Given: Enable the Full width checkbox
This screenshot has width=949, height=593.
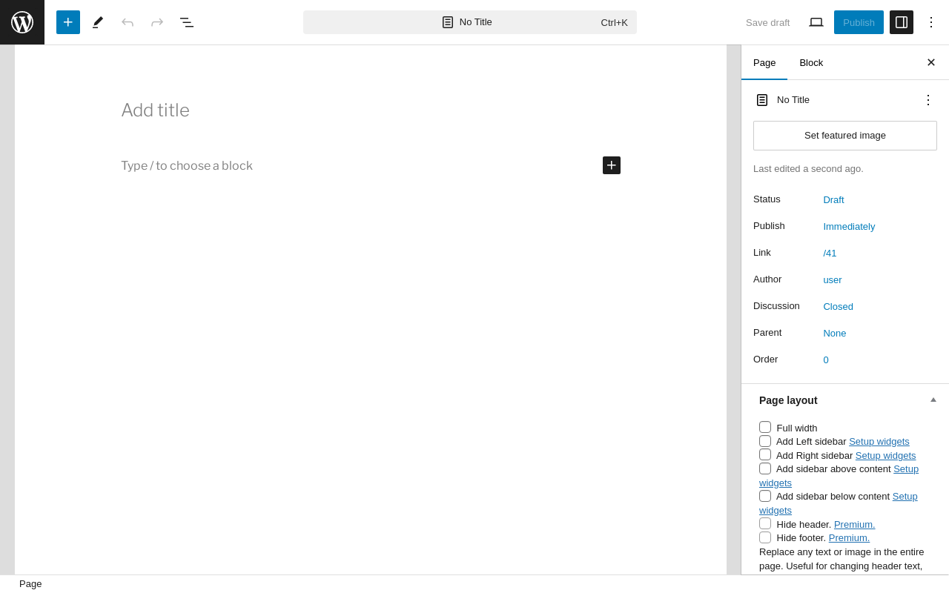Looking at the screenshot, I should point(765,427).
